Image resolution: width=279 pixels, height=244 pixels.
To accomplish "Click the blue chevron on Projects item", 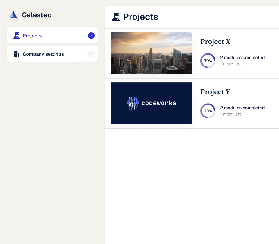I will [91, 36].
